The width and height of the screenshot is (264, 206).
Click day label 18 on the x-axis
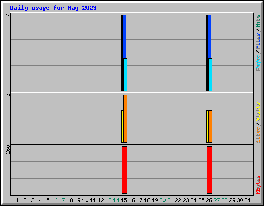(147, 200)
